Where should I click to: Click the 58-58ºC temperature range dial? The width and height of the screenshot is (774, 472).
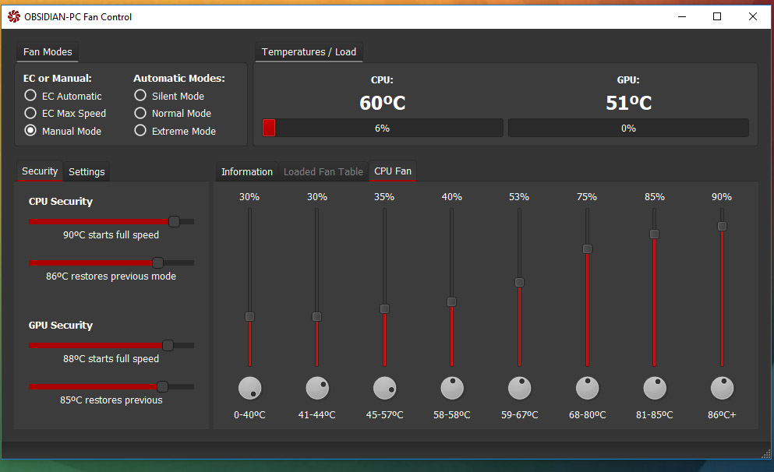451,388
